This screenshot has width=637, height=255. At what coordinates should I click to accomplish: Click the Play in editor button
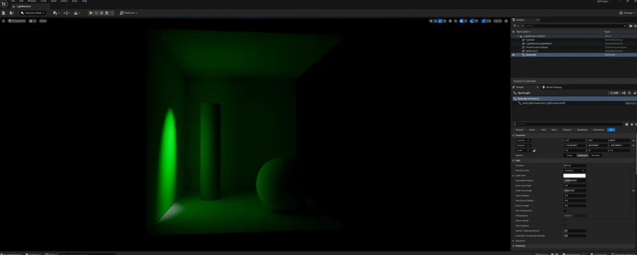point(91,13)
